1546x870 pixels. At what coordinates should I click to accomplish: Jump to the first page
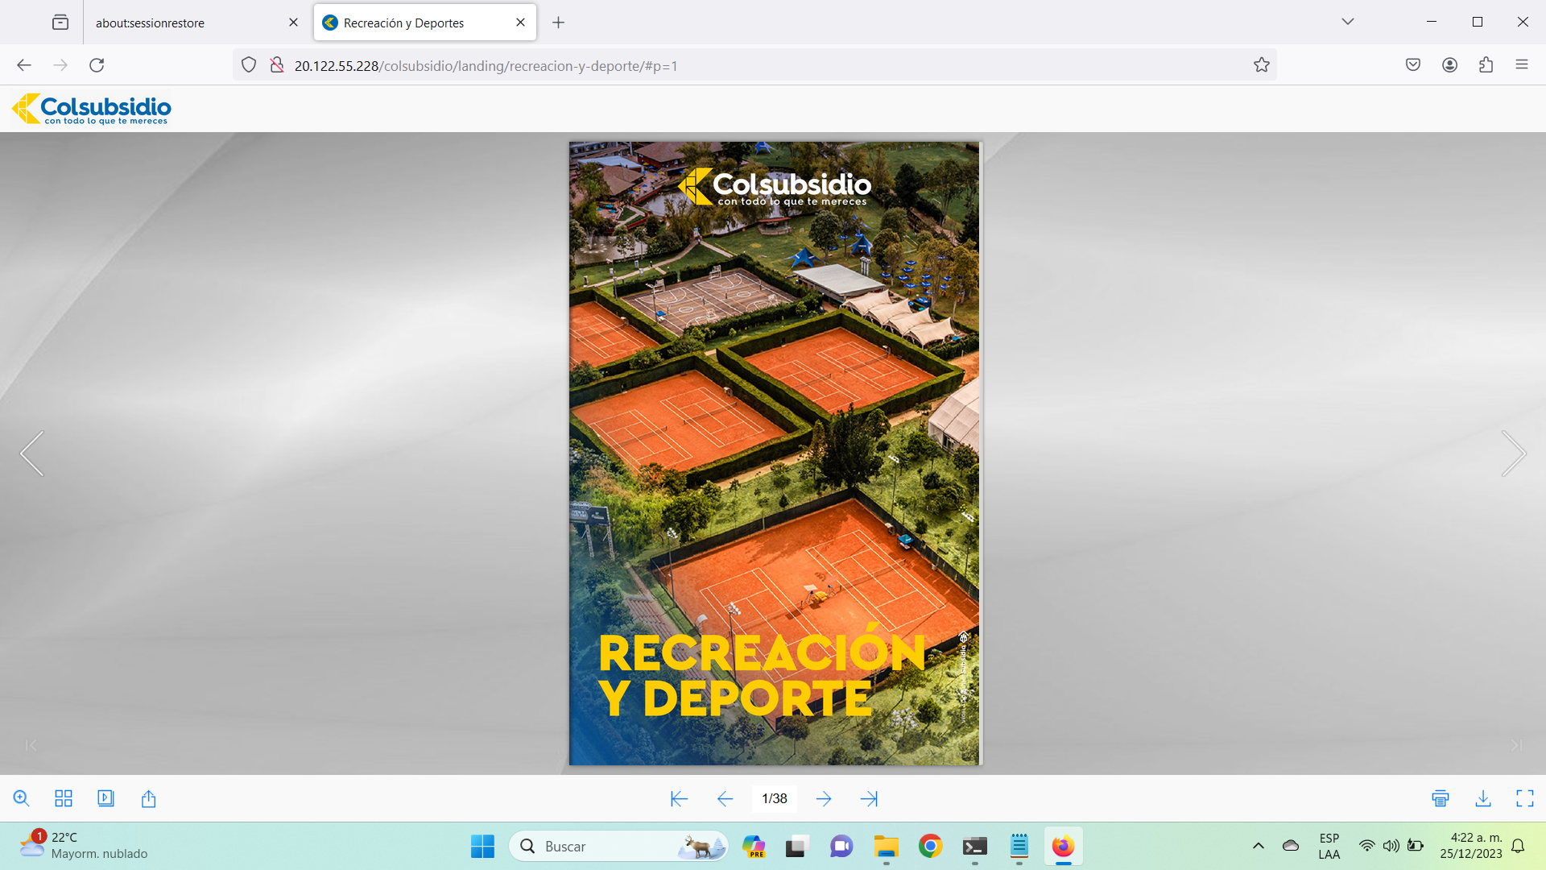(x=679, y=798)
